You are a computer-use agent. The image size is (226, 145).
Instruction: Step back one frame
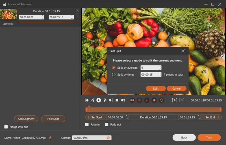point(93,100)
